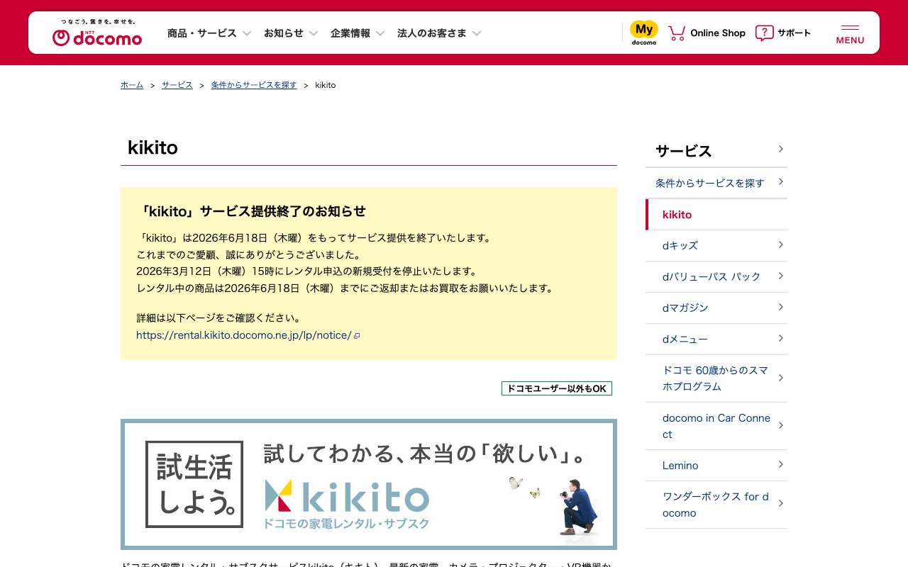
Task: Click chevron beside サービス sidebar heading
Action: pos(780,149)
